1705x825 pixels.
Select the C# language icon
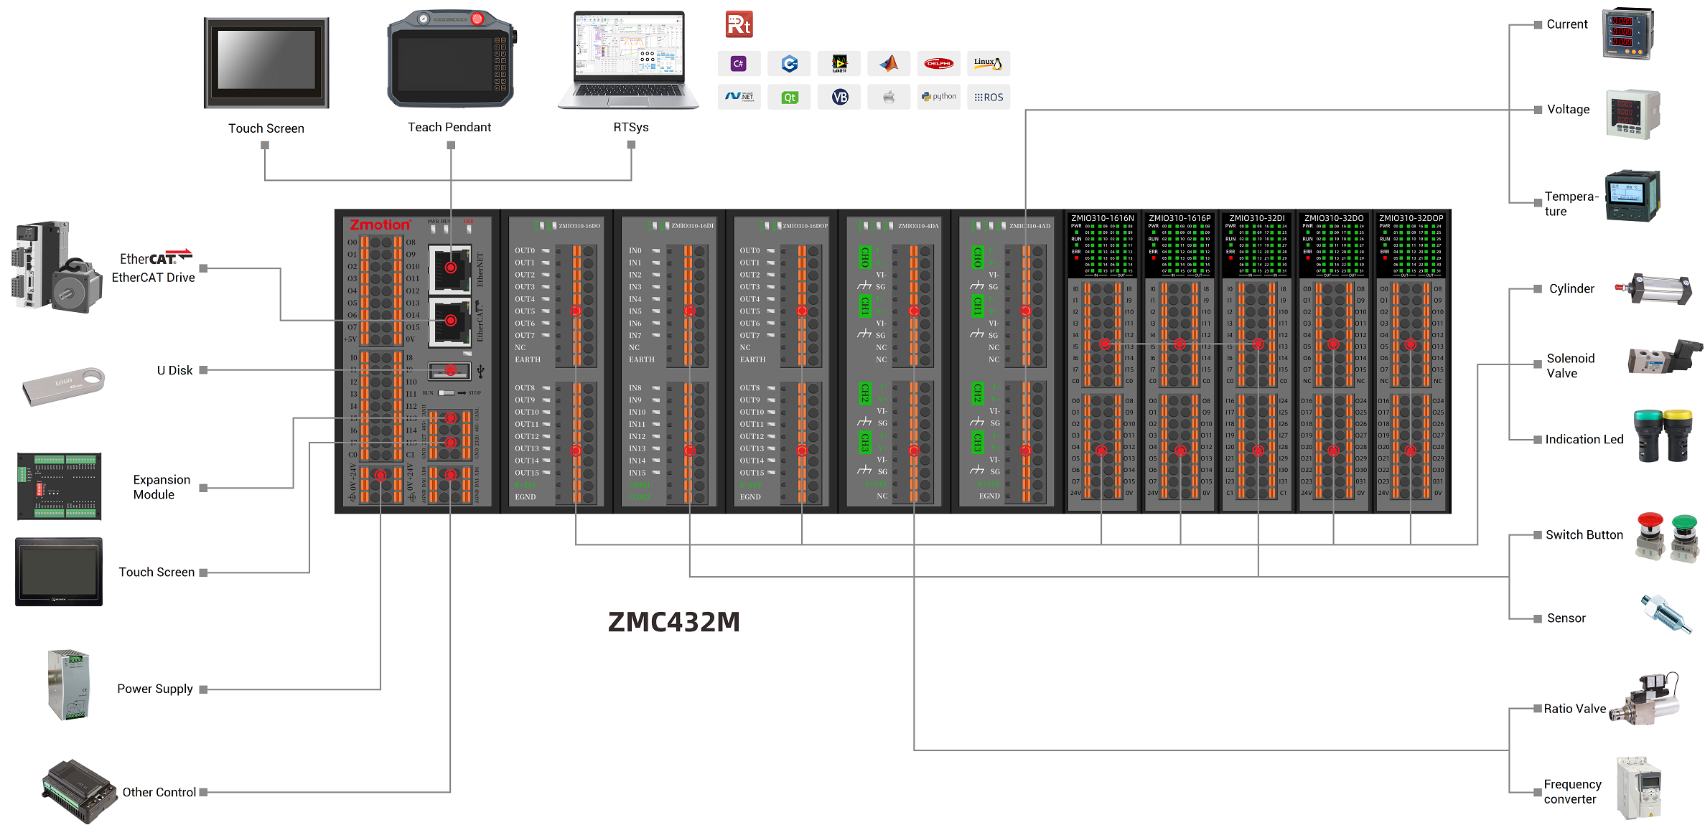(739, 64)
